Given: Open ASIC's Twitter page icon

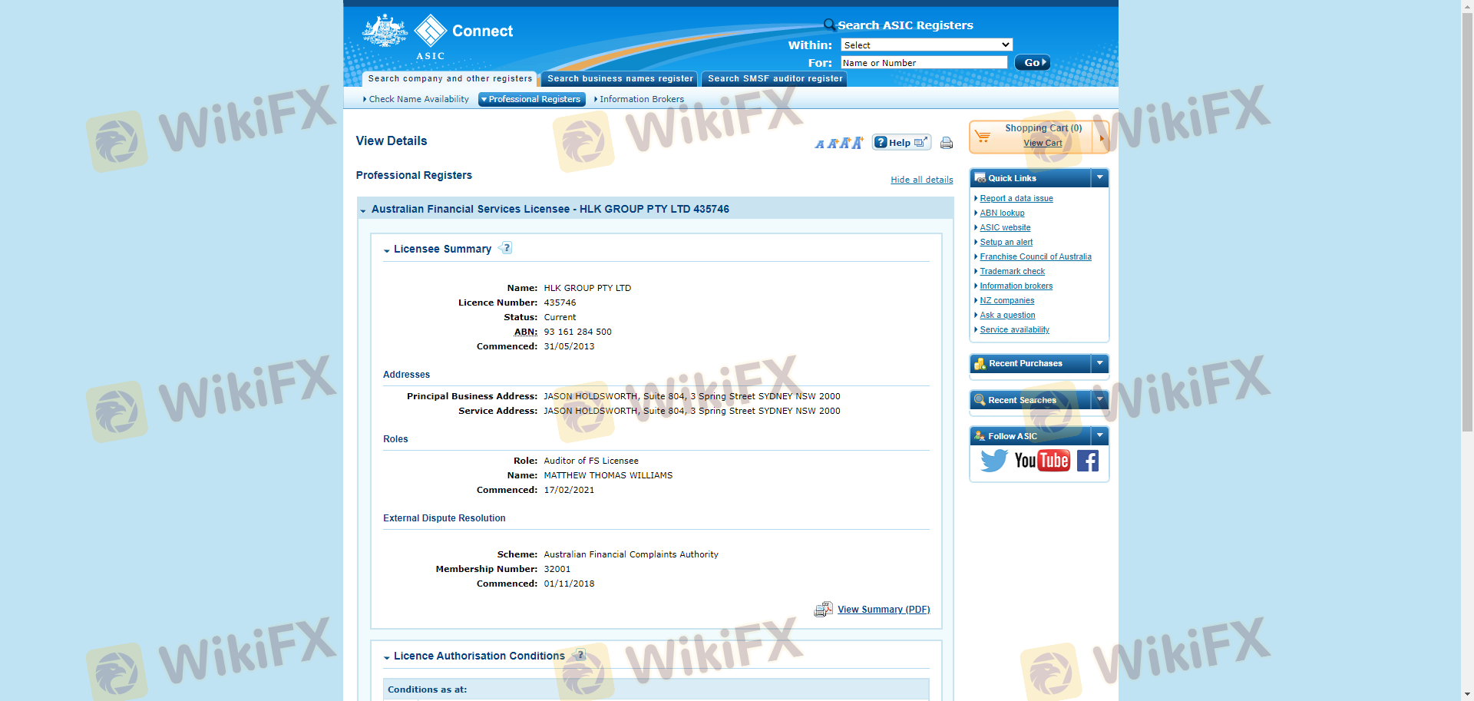Looking at the screenshot, I should point(993,461).
